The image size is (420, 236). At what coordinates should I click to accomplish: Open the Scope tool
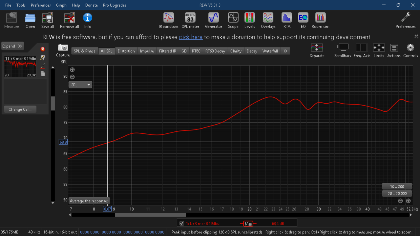(233, 20)
